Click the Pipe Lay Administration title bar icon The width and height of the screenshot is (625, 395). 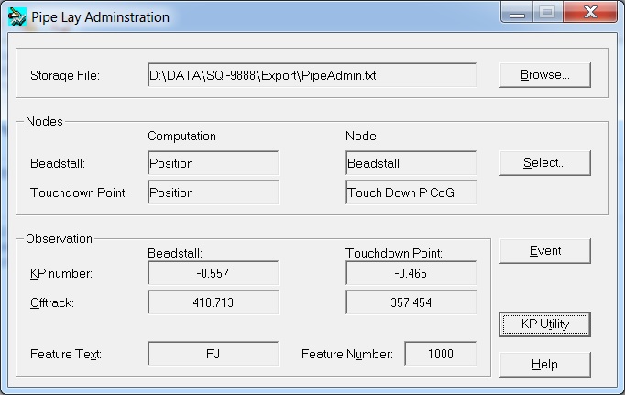pos(17,16)
